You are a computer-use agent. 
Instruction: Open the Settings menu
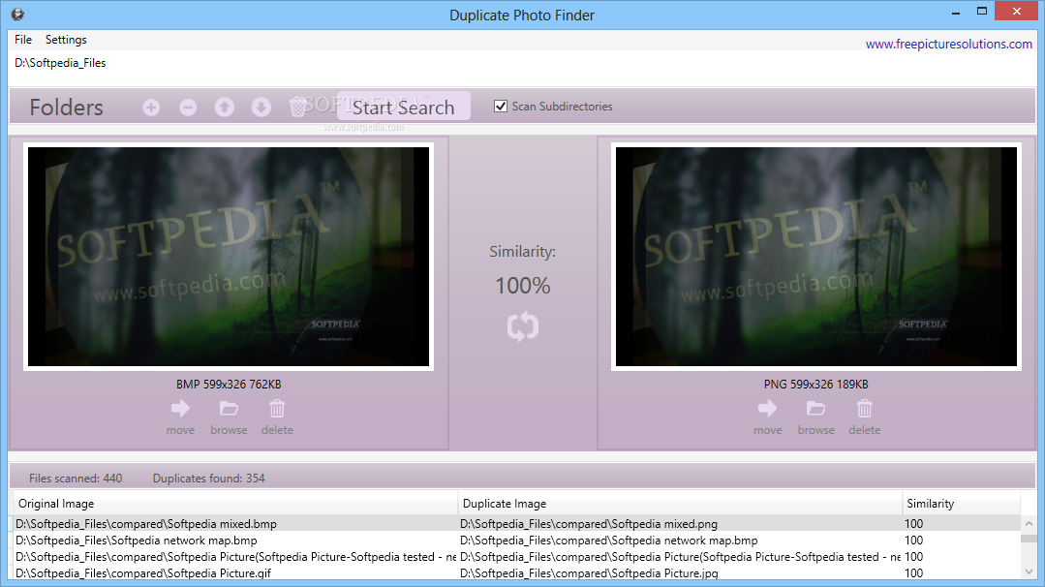point(66,40)
